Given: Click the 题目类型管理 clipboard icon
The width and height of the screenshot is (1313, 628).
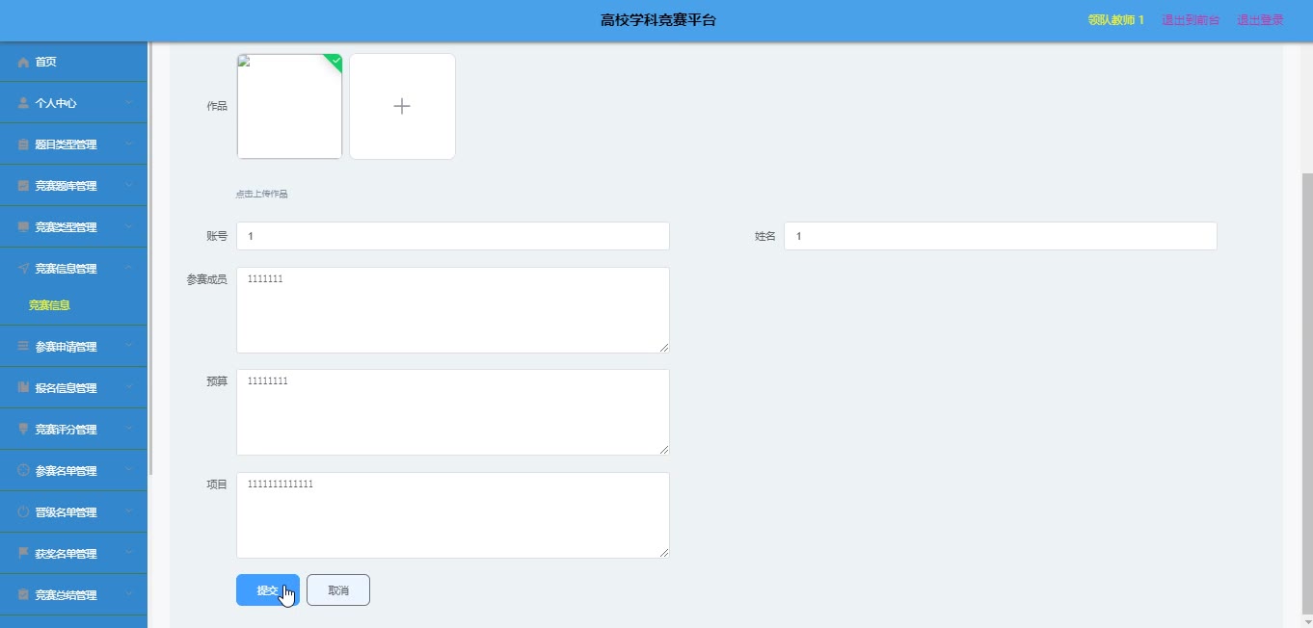Looking at the screenshot, I should (23, 144).
